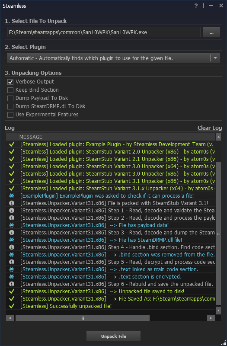Click info icon on Step 5 row
The width and height of the screenshot is (227, 346).
tap(12, 262)
